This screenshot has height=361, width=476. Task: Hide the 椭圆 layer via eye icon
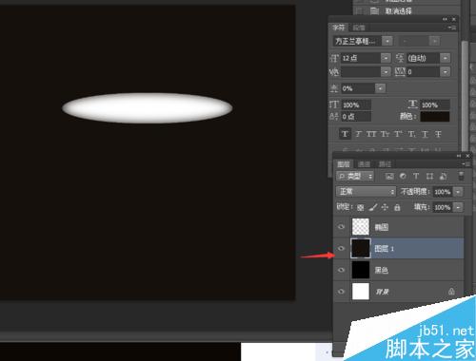click(x=342, y=227)
